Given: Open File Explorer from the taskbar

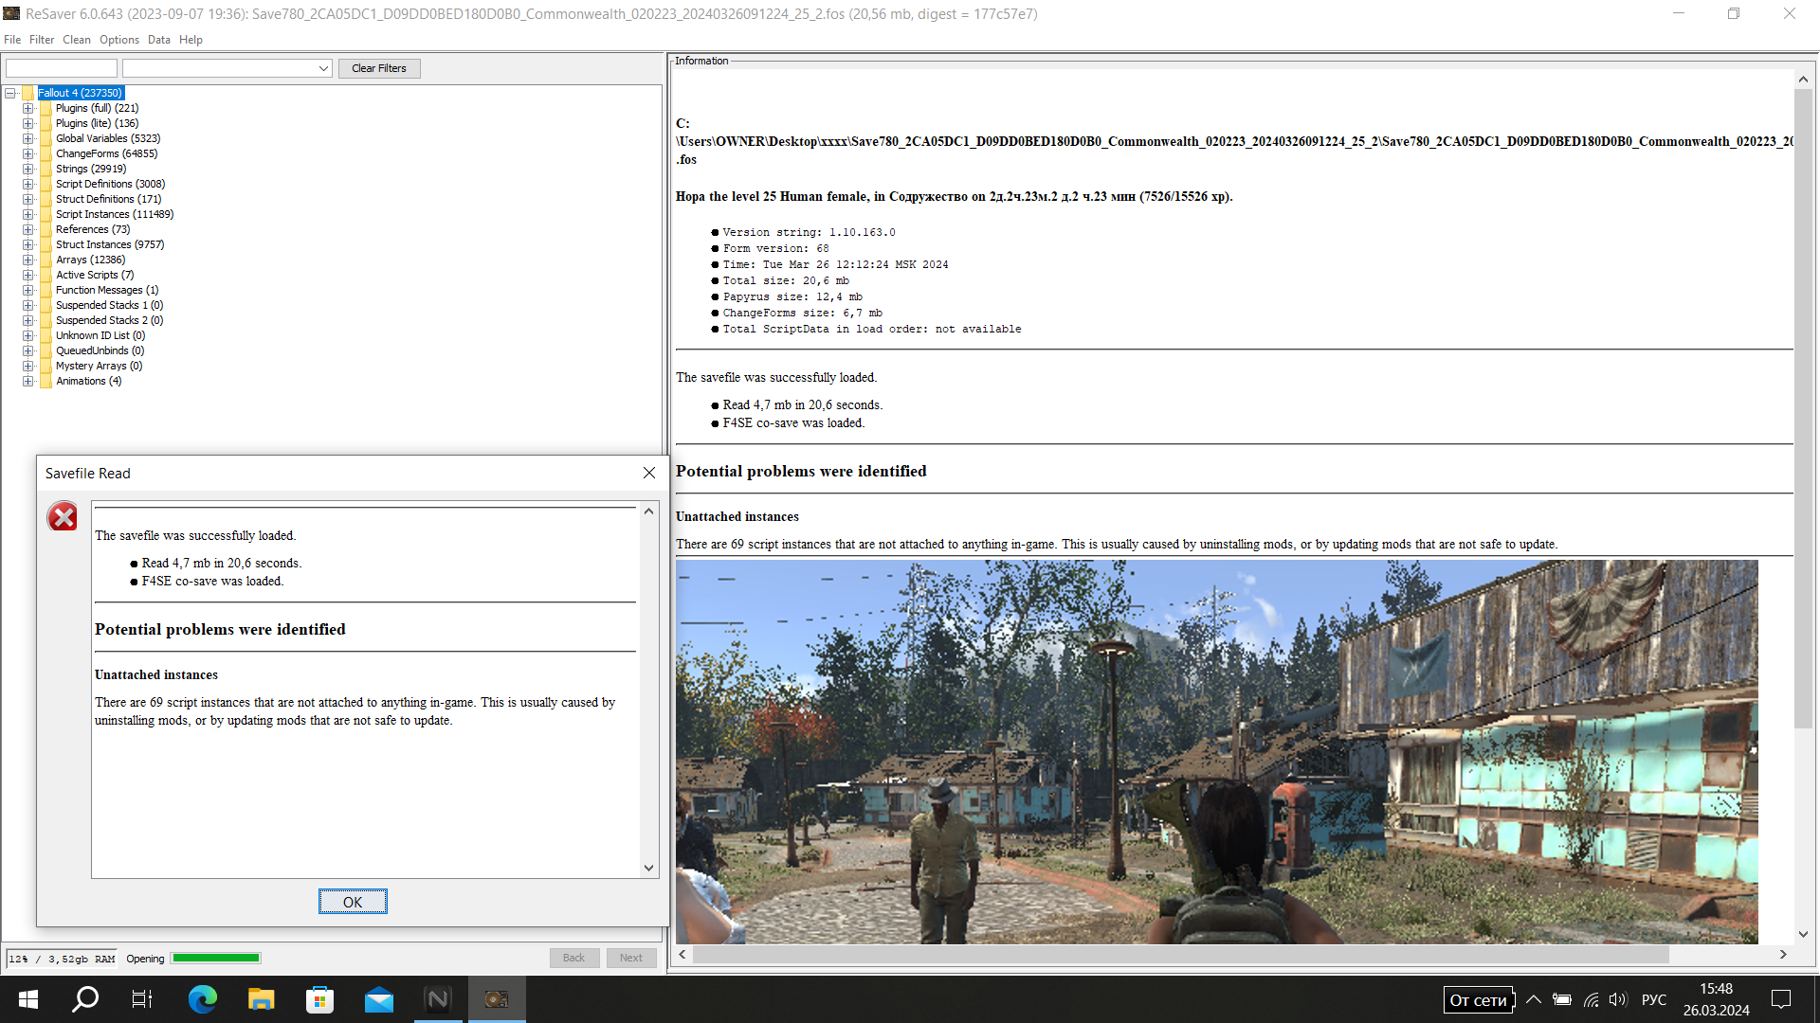Looking at the screenshot, I should 261,999.
